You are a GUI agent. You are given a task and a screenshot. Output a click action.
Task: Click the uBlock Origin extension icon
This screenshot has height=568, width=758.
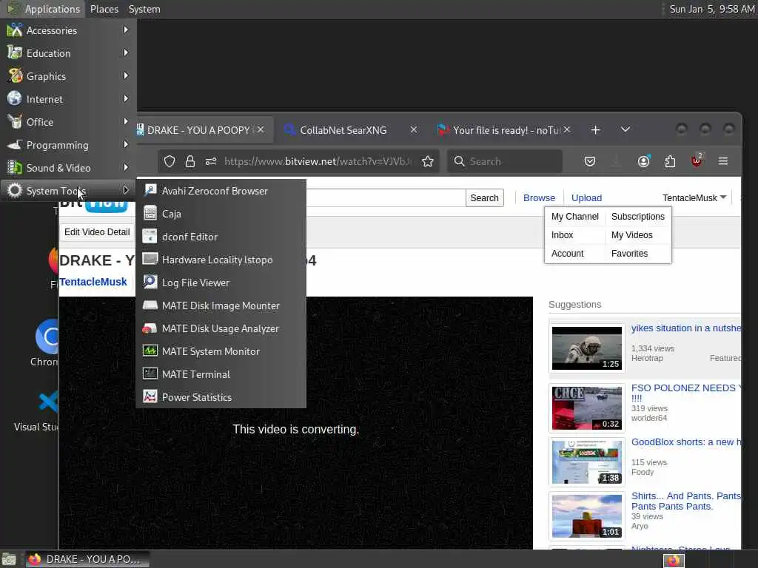tap(697, 160)
